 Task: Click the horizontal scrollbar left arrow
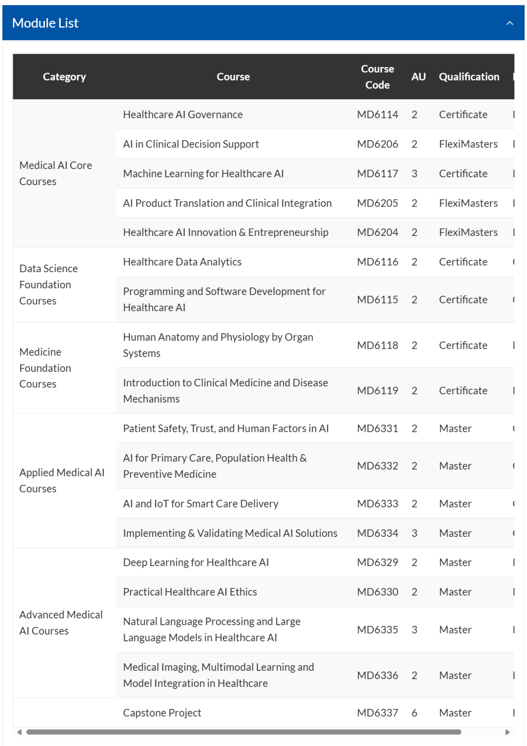click(20, 732)
